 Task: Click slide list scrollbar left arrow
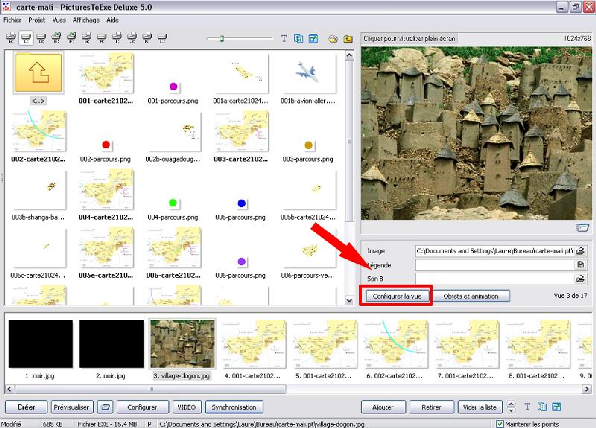click(10, 389)
